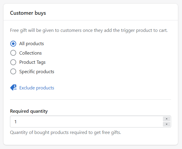
Task: Click the "Product Tags" label text
Action: 32,62
